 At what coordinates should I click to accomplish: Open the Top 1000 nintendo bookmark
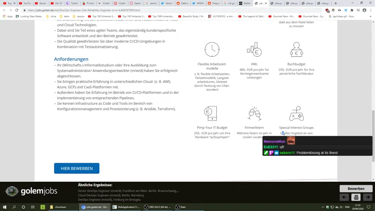click(x=161, y=17)
